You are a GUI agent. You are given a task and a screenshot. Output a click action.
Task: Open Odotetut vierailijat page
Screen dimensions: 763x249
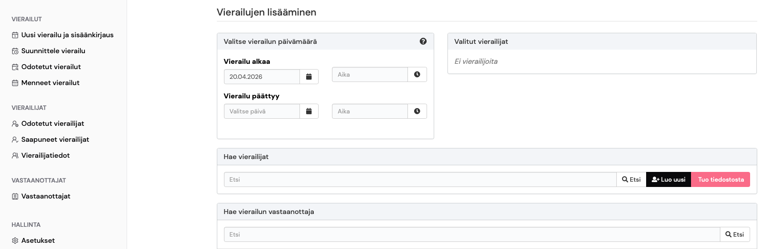(x=52, y=124)
